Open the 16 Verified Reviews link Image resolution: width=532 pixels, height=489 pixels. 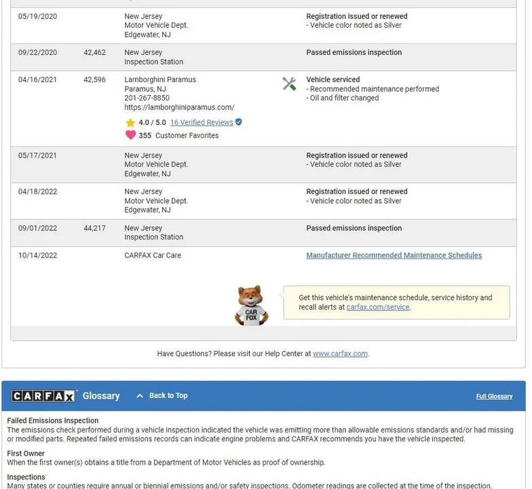pyautogui.click(x=202, y=122)
